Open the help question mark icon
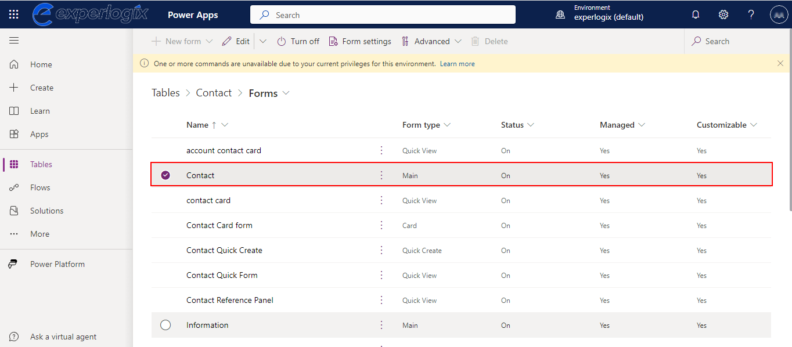792x347 pixels. [x=751, y=15]
